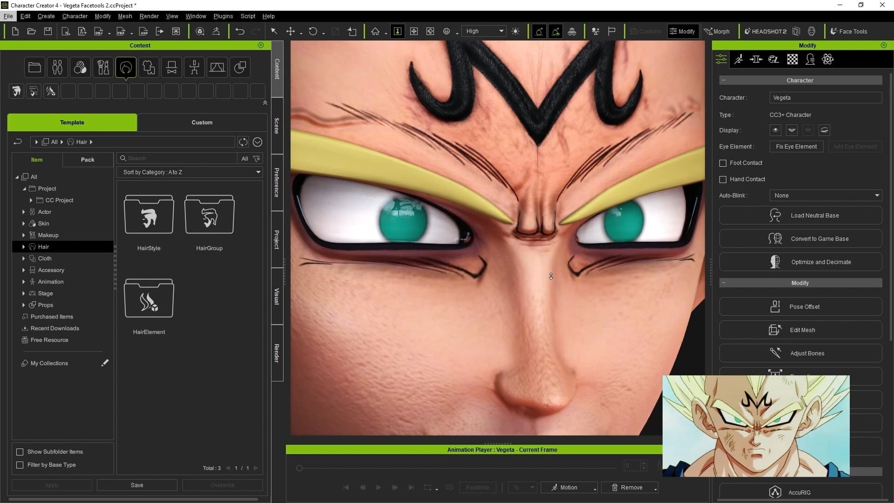This screenshot has width=894, height=503.
Task: Click the Open Project folder icon
Action: pos(31,31)
